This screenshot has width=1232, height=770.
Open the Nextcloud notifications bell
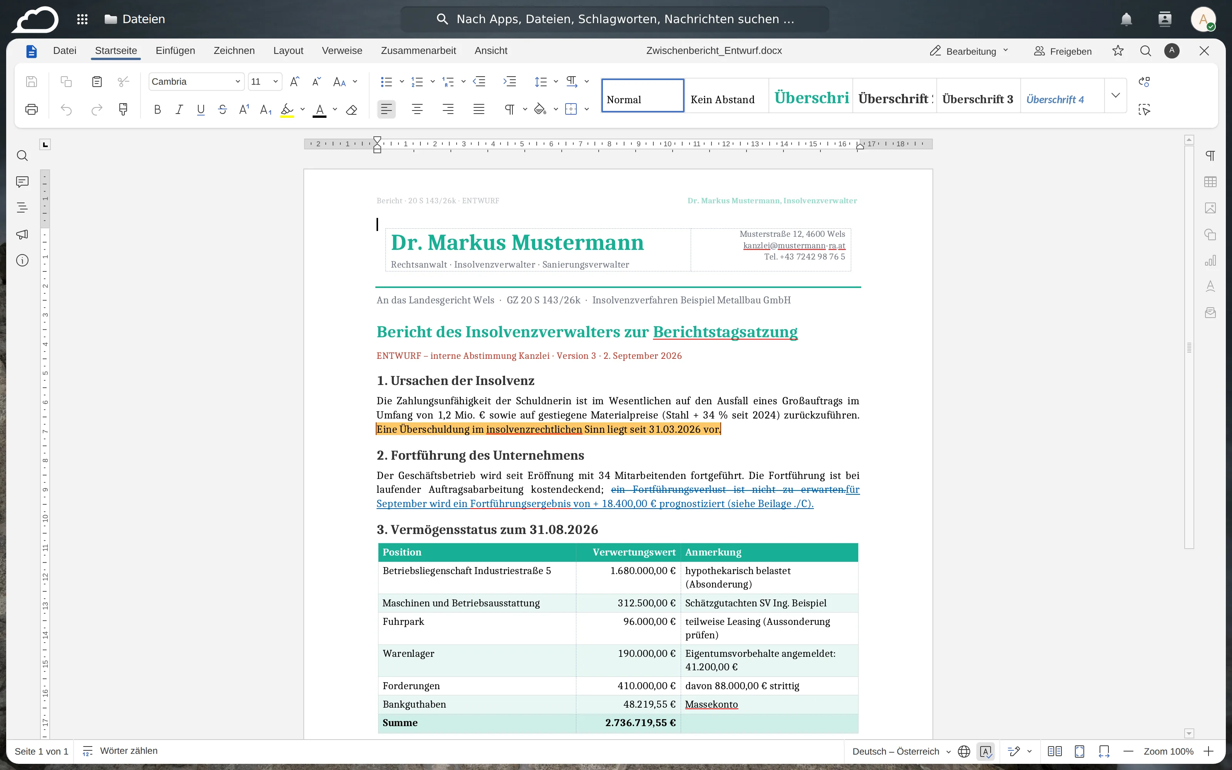click(x=1126, y=19)
